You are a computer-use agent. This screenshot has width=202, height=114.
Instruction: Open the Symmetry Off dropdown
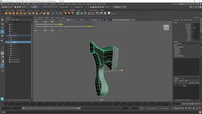tap(79, 7)
